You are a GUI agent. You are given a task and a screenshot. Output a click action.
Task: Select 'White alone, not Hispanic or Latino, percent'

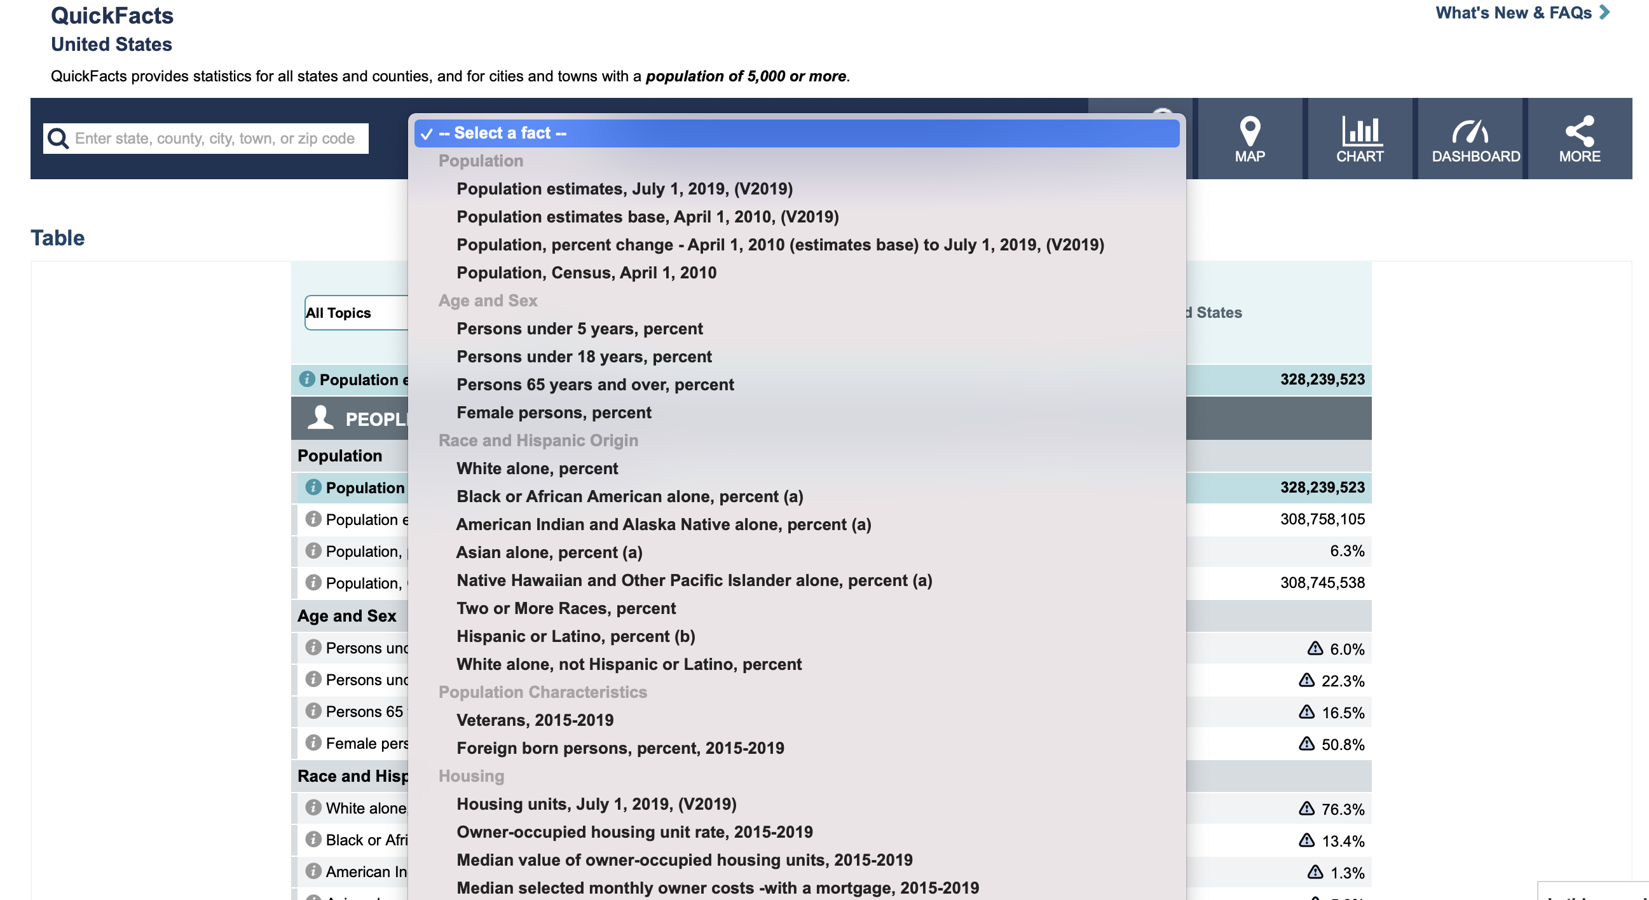tap(629, 664)
